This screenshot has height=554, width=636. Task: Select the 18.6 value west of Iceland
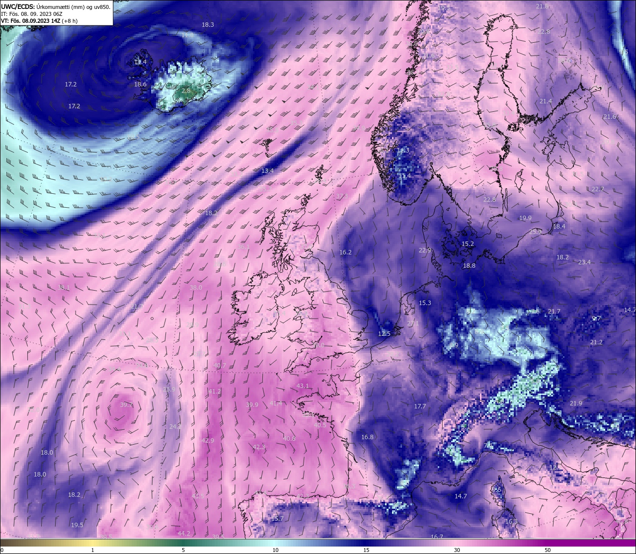point(140,84)
